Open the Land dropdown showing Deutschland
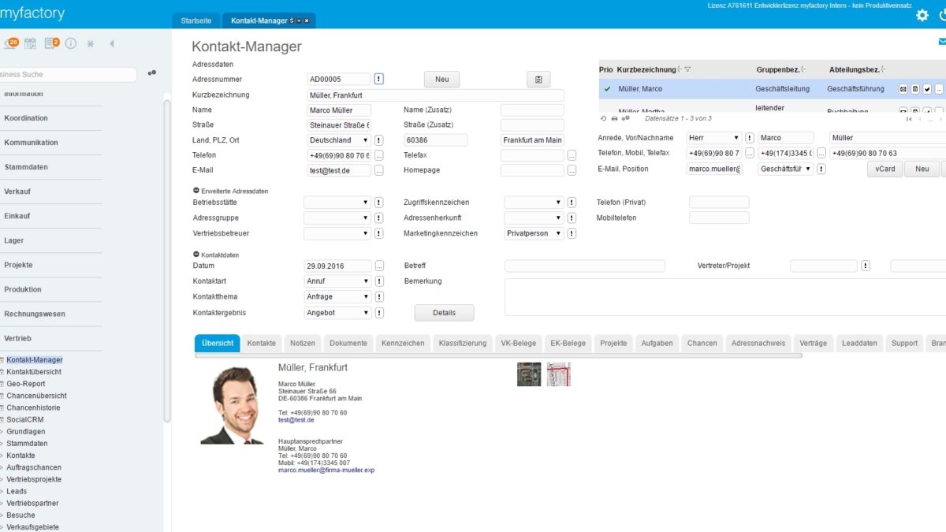946x532 pixels. [337, 140]
